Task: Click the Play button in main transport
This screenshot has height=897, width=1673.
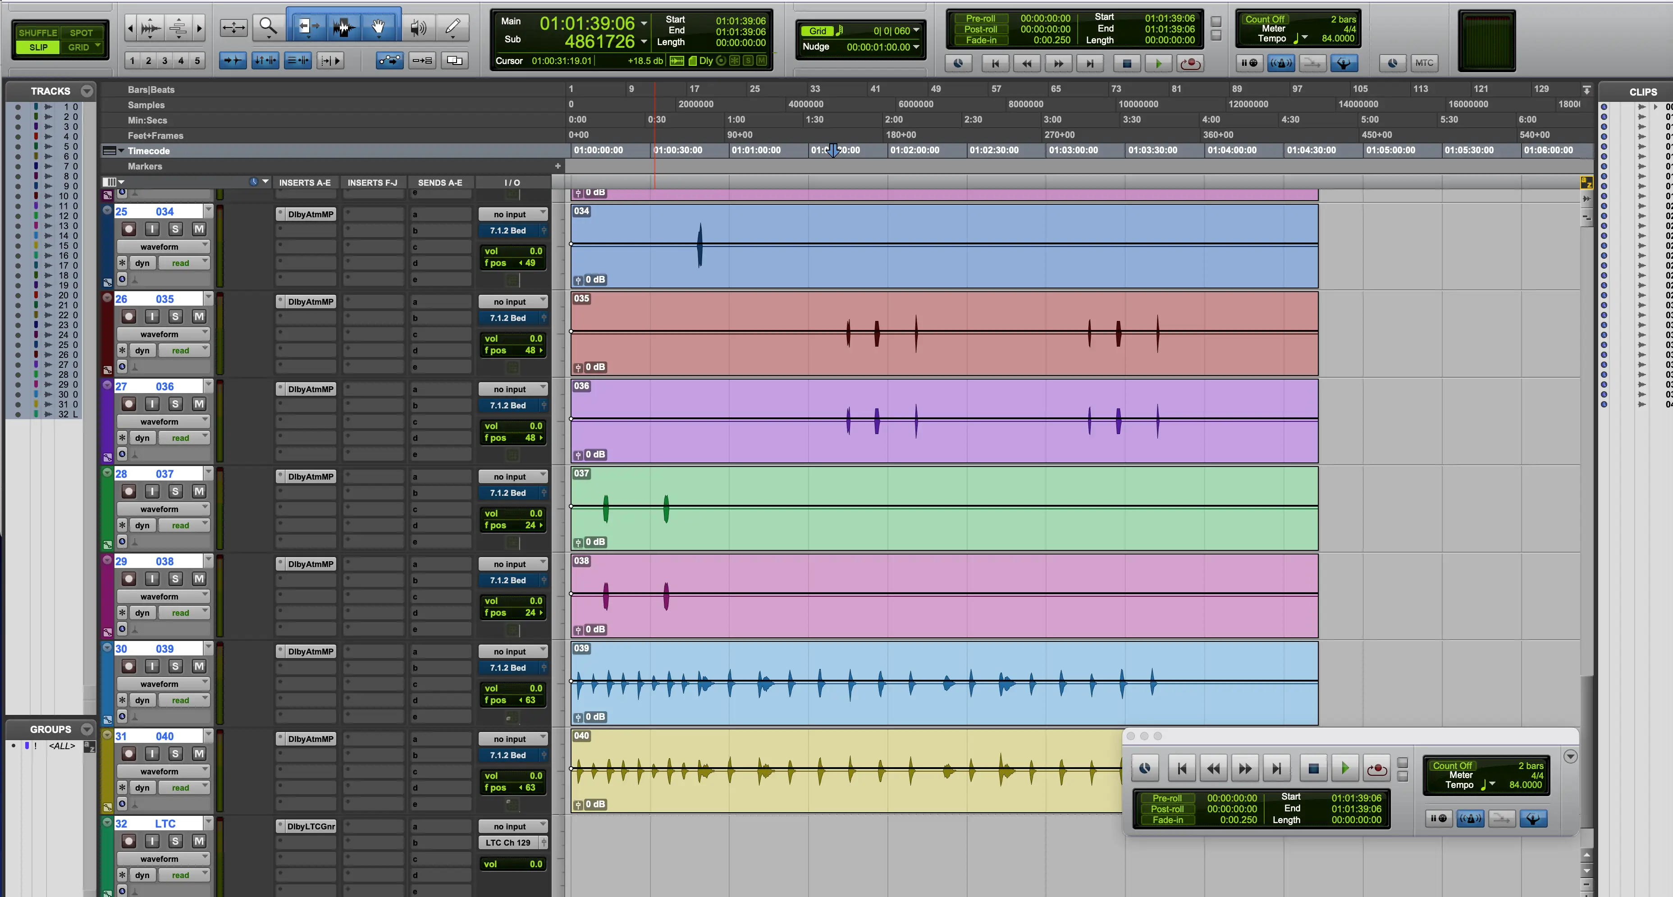Action: pyautogui.click(x=1158, y=63)
